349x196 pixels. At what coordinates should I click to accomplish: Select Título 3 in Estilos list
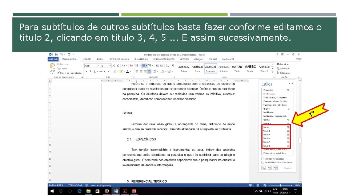276,135
